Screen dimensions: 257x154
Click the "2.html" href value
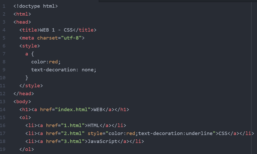pyautogui.click(x=73, y=133)
